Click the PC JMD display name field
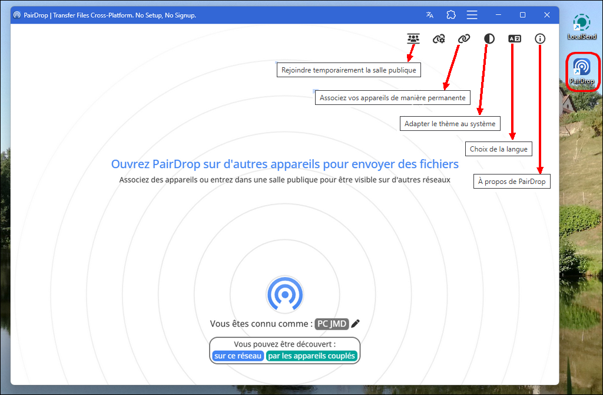The width and height of the screenshot is (603, 395). (x=332, y=324)
